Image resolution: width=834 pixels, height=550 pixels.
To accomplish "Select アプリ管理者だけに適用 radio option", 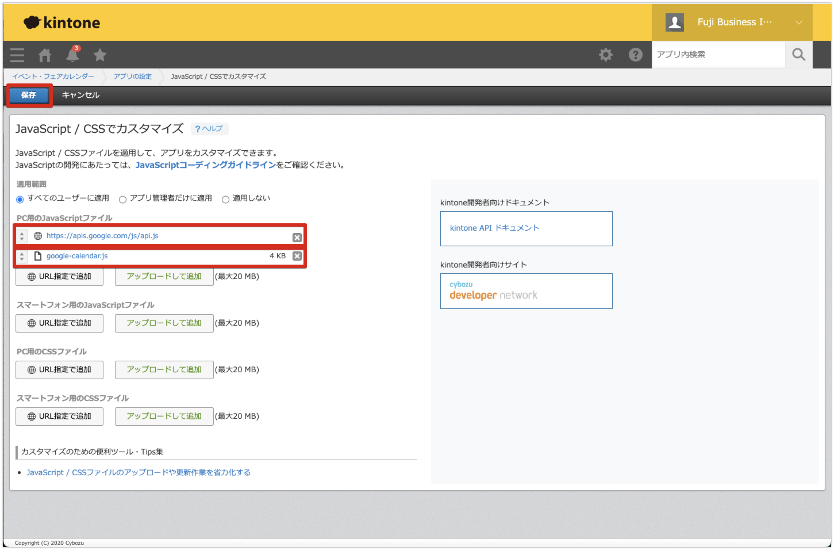I will tap(122, 199).
